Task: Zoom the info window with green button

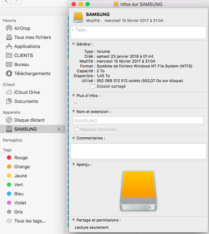Action: click(88, 4)
